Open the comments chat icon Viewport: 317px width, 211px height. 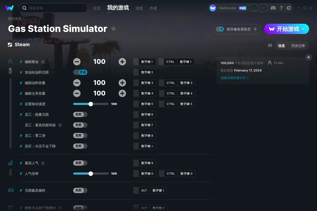point(270,46)
